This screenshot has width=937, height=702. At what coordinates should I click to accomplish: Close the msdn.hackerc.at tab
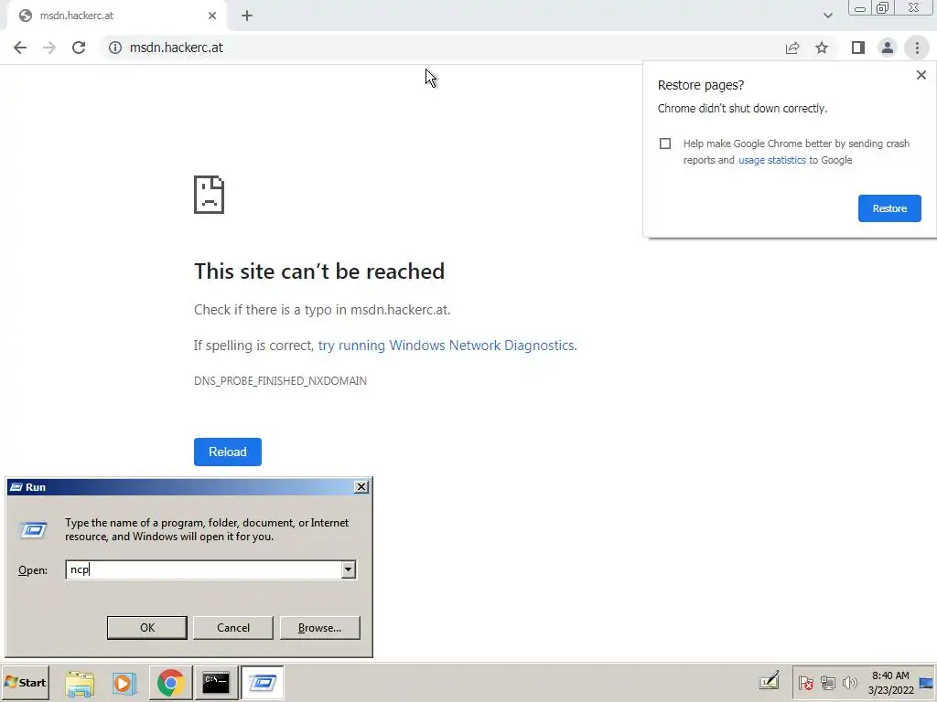pos(212,16)
